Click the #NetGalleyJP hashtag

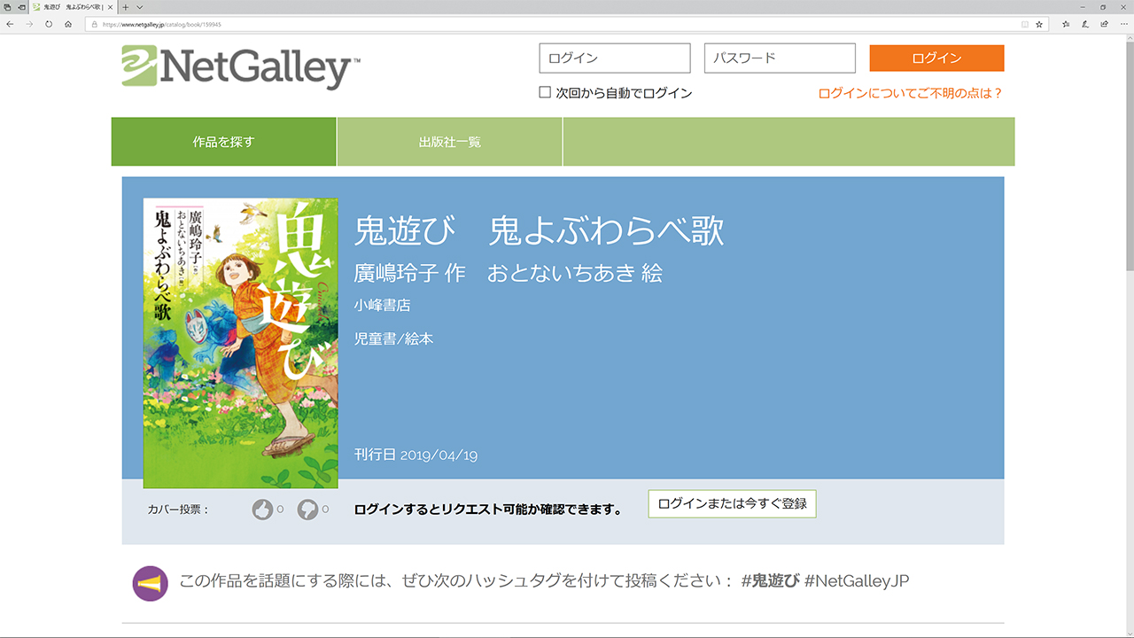857,581
